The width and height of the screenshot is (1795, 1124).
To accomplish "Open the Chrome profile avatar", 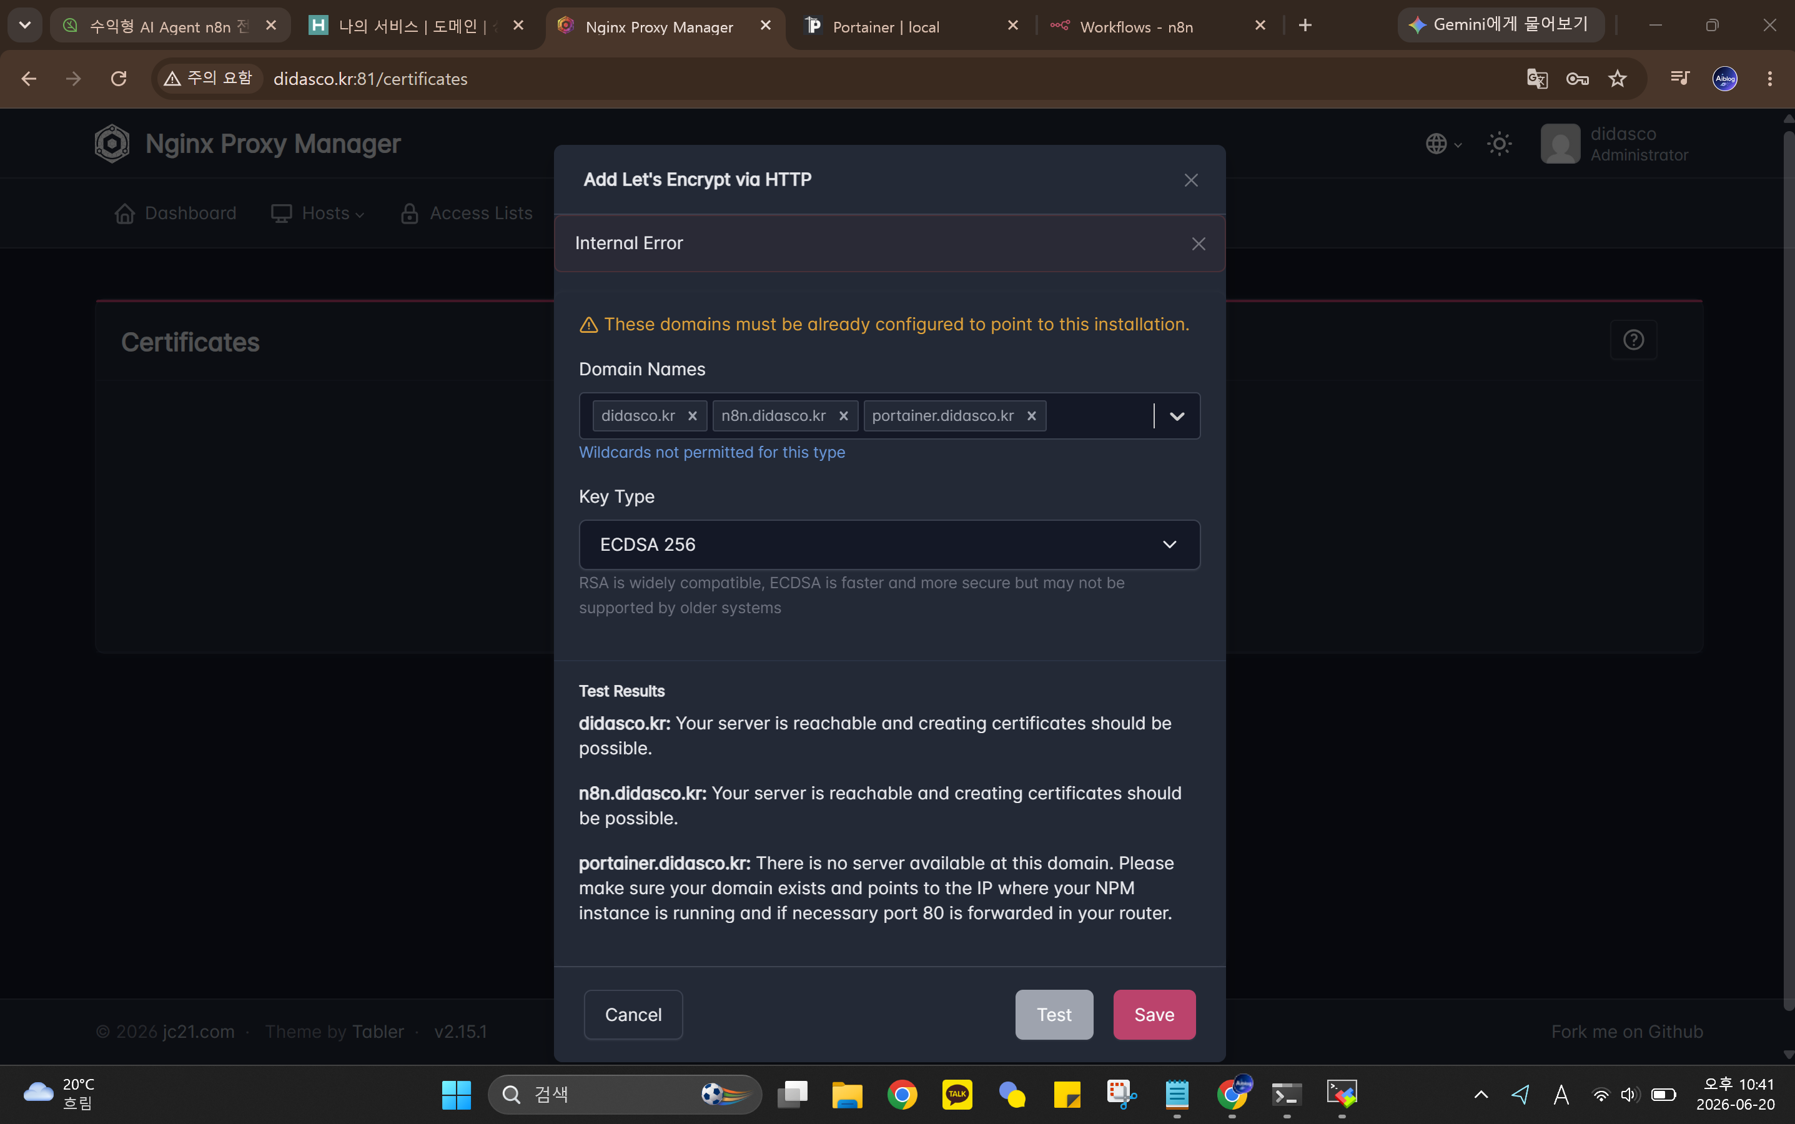I will (x=1724, y=78).
